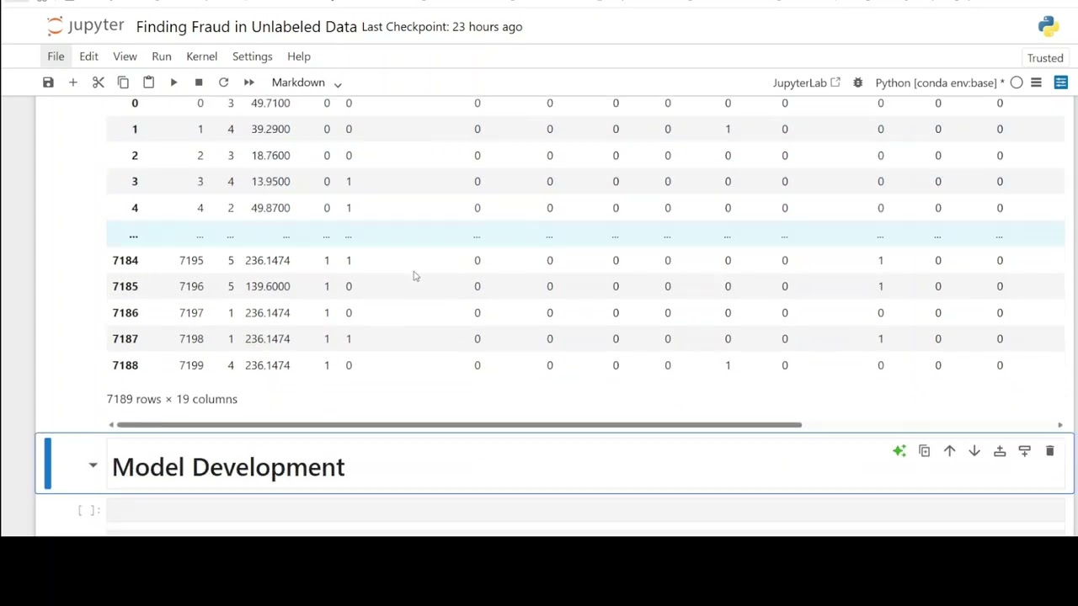Click row index 7186
This screenshot has height=606, width=1078.
coord(125,312)
